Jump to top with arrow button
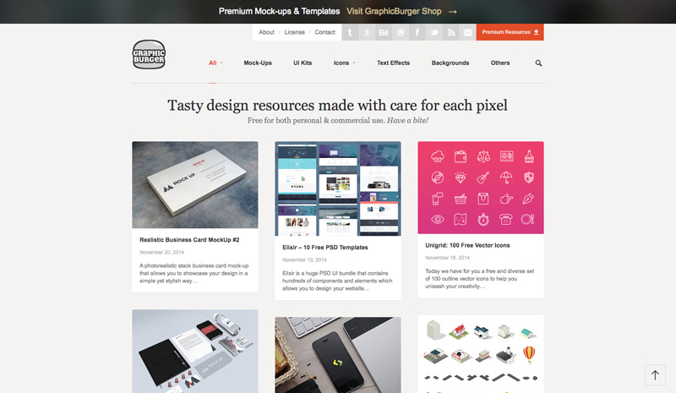 [655, 375]
